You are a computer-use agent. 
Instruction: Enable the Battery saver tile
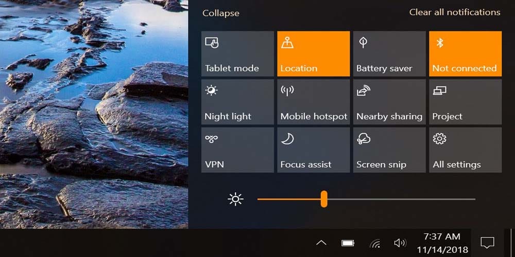[389, 54]
